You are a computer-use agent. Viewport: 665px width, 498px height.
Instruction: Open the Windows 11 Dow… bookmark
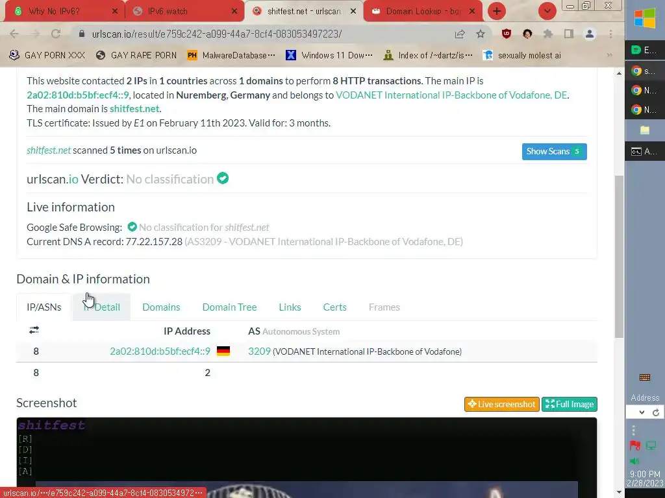(329, 55)
